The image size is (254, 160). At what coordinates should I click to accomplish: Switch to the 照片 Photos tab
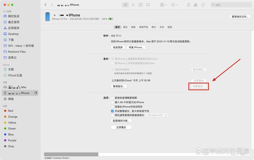(x=154, y=27)
